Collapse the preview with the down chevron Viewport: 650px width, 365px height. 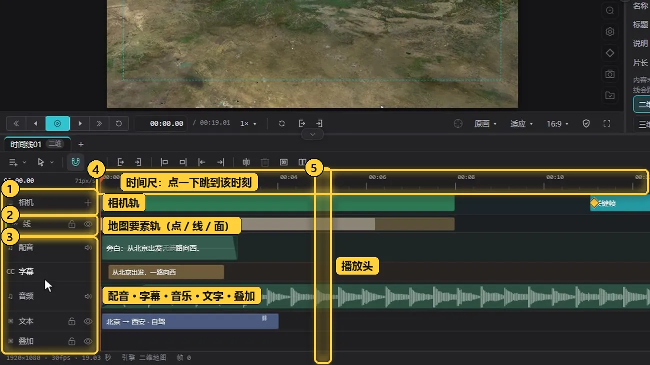click(312, 134)
